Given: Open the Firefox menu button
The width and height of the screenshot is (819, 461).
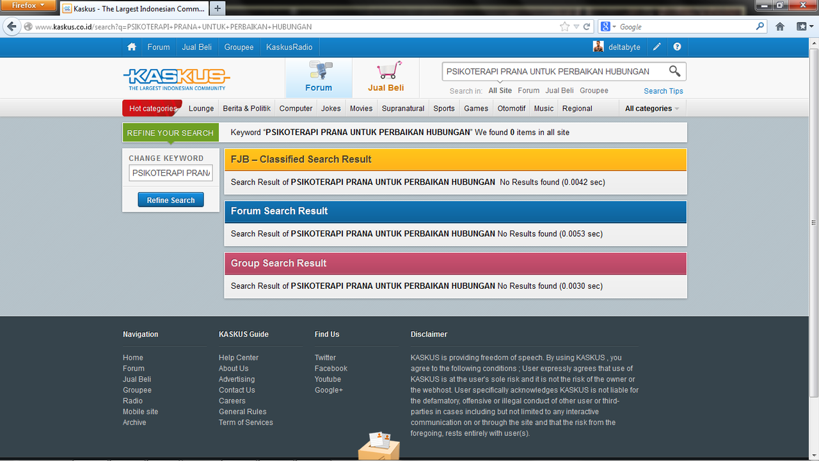Looking at the screenshot, I should (x=28, y=6).
